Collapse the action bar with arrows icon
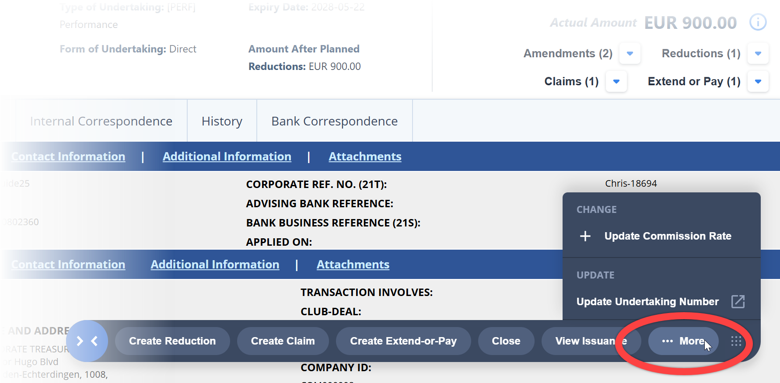Image resolution: width=780 pixels, height=383 pixels. [x=87, y=341]
